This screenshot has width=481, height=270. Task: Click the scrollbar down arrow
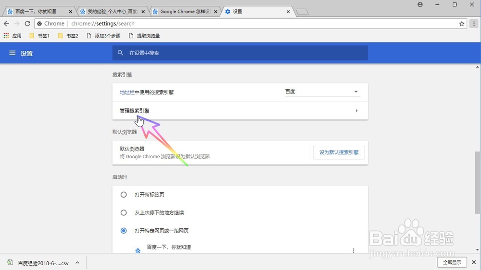point(478,250)
